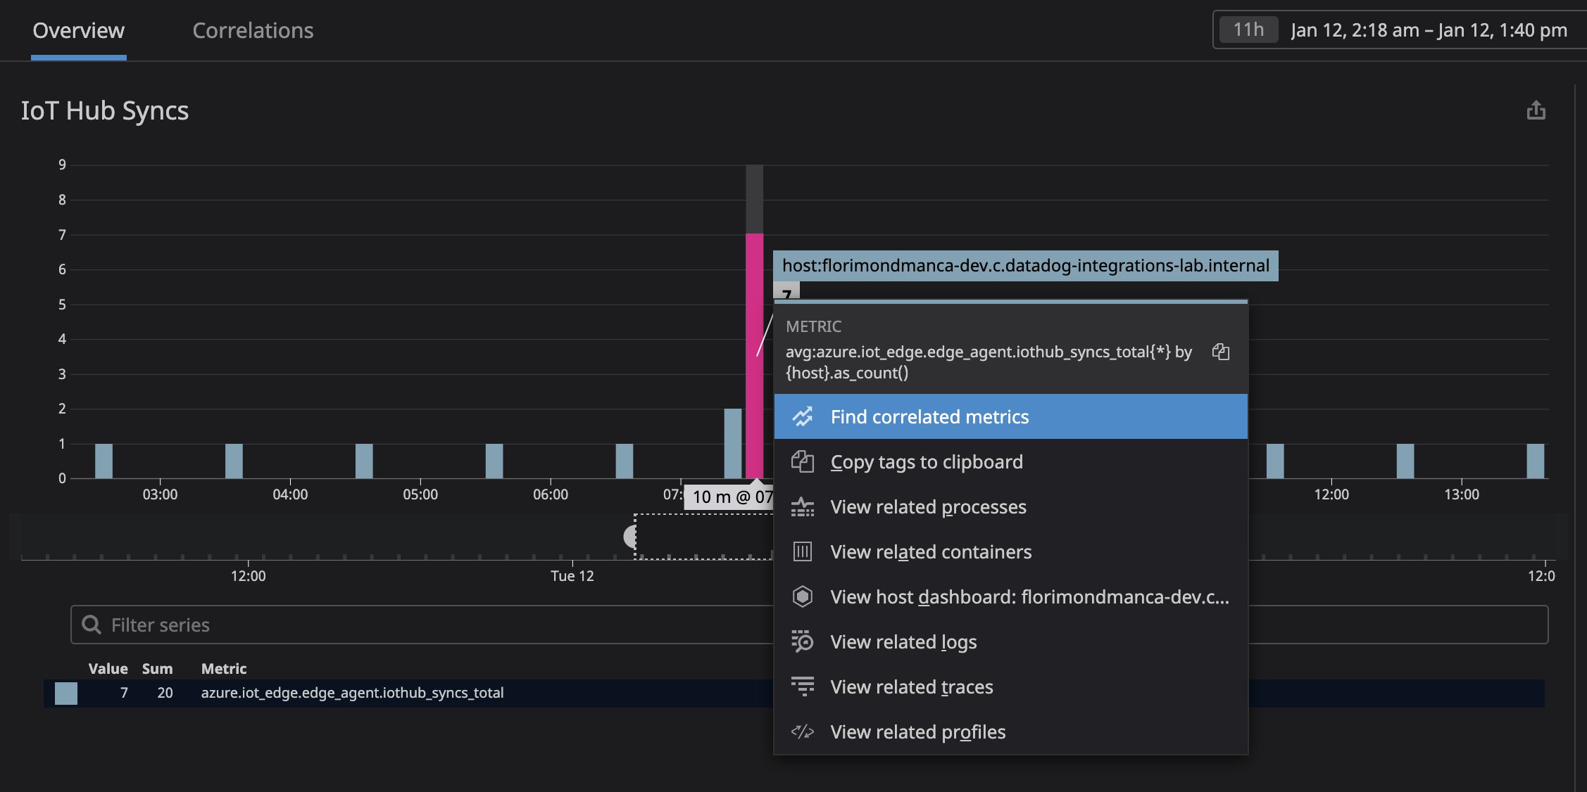Toggle the iothub_syncs_total series via legend row
This screenshot has height=792, width=1587.
(352, 693)
